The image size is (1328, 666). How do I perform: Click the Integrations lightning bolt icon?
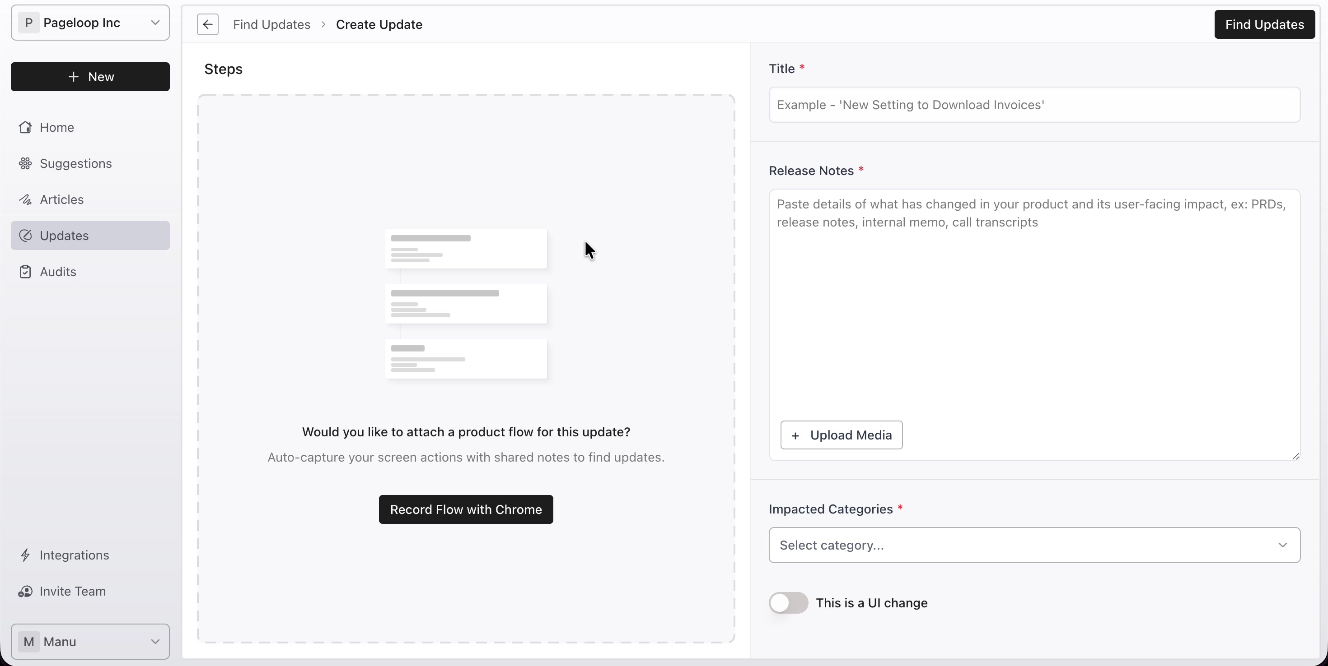25,555
